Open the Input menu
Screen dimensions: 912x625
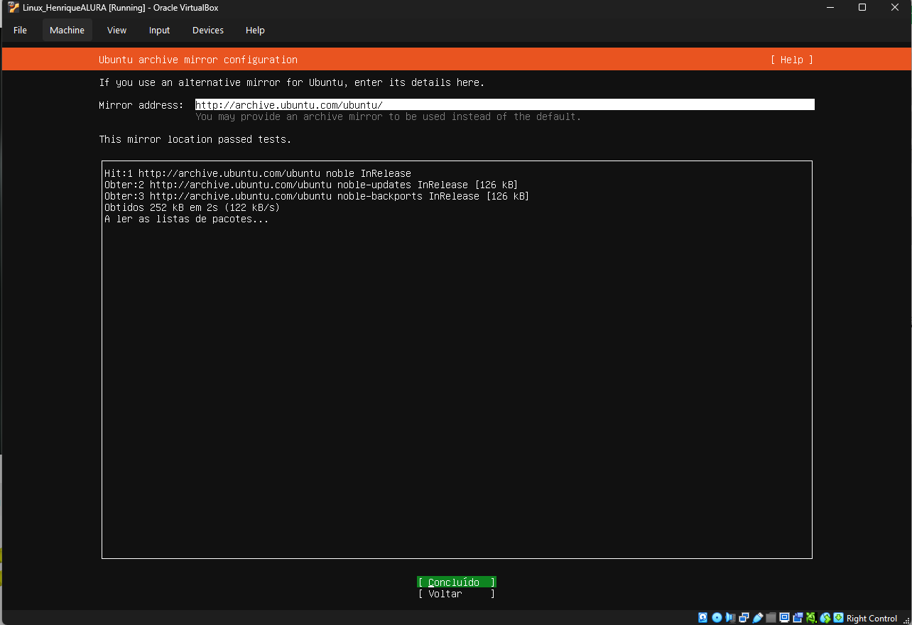[x=159, y=31]
